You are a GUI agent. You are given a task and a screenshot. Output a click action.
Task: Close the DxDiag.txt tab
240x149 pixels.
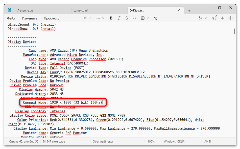179,10
